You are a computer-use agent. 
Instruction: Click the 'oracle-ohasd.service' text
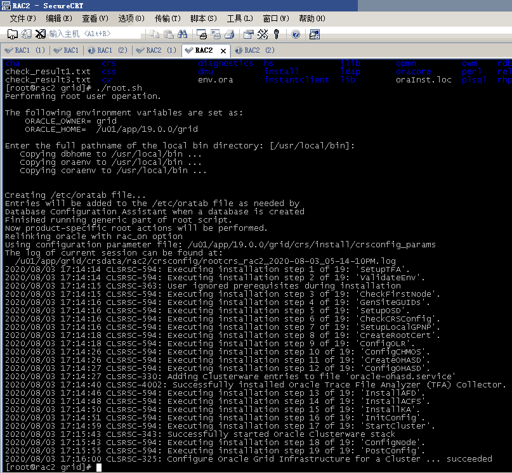click(x=400, y=377)
